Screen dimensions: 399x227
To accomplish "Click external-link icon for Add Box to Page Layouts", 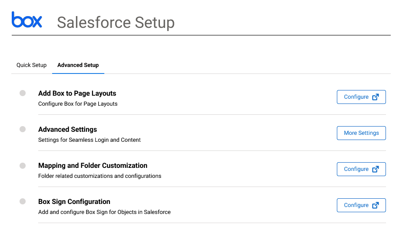I will pos(376,97).
